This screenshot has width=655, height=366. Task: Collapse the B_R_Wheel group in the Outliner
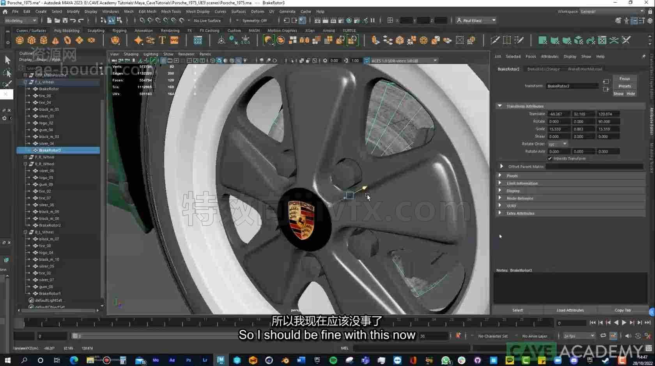point(25,164)
